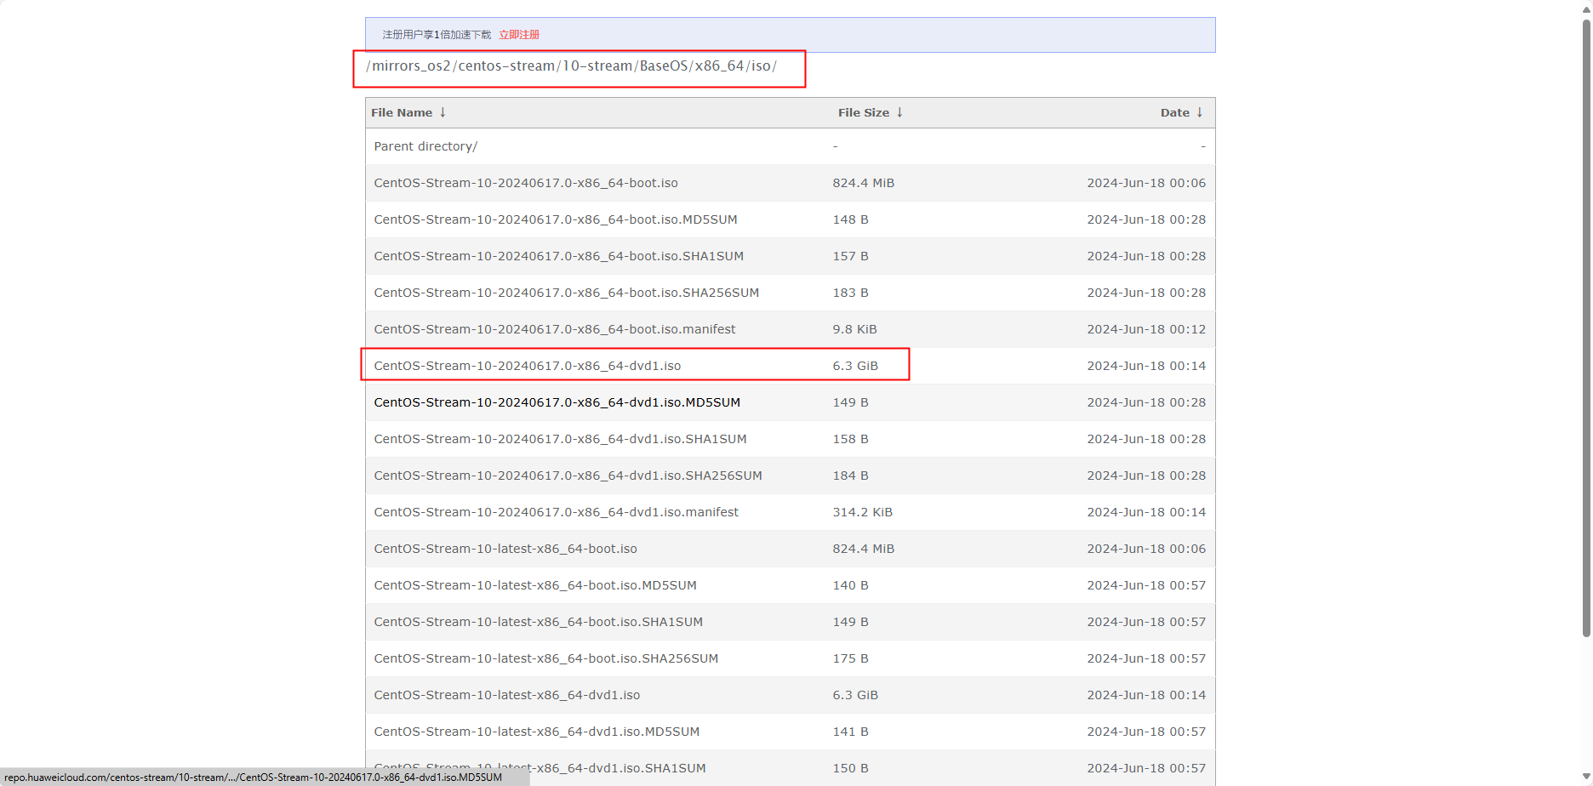1593x786 pixels.
Task: Click the 9.8 KiB size of boot.iso.manifest
Action: (x=854, y=329)
